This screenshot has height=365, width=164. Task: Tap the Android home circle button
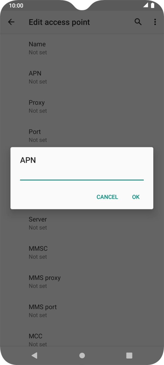[x=82, y=355]
